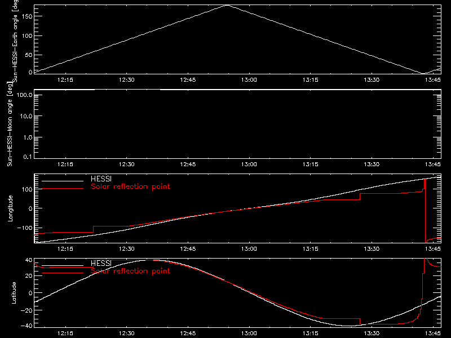Click HESSI legend text in Longitude plot

point(101,179)
